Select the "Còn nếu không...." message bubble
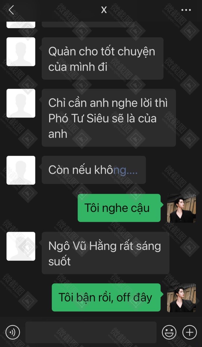The height and width of the screenshot is (347, 202). tap(94, 170)
